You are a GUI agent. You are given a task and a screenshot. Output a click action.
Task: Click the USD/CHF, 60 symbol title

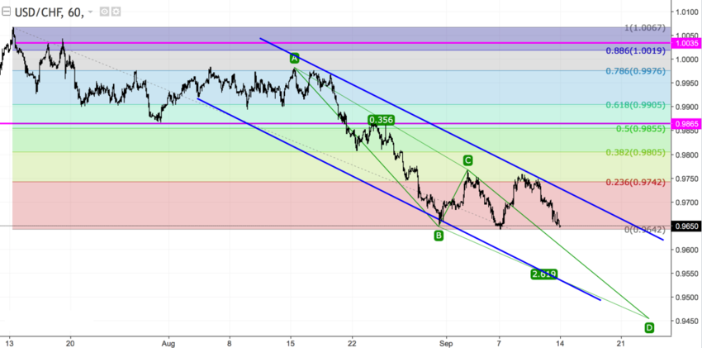50,14
